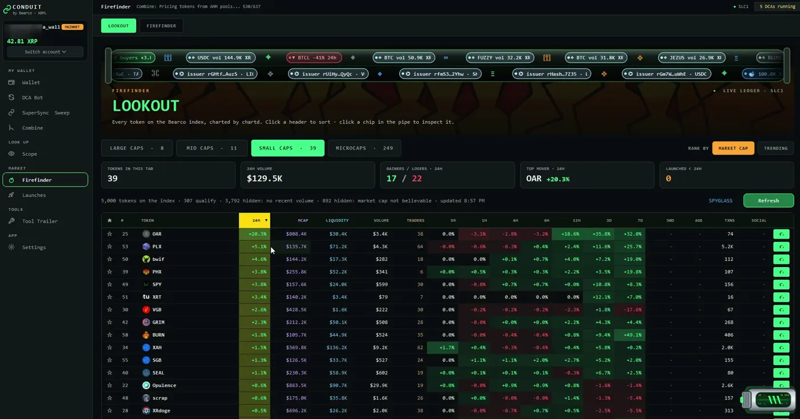
Task: Toggle the 24H column sort arrow
Action: pos(266,220)
